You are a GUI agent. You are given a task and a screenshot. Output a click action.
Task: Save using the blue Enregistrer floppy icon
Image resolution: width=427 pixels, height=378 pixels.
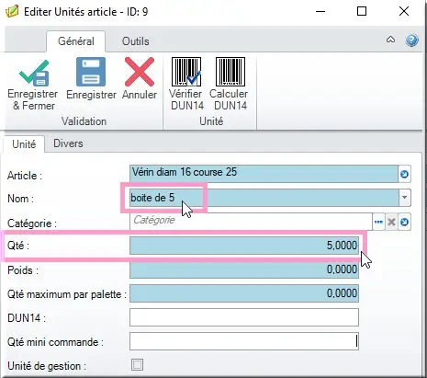[x=91, y=72]
